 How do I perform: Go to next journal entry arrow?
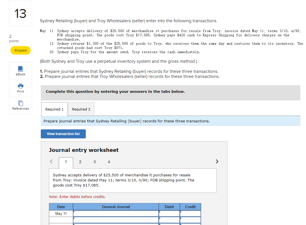(217, 162)
